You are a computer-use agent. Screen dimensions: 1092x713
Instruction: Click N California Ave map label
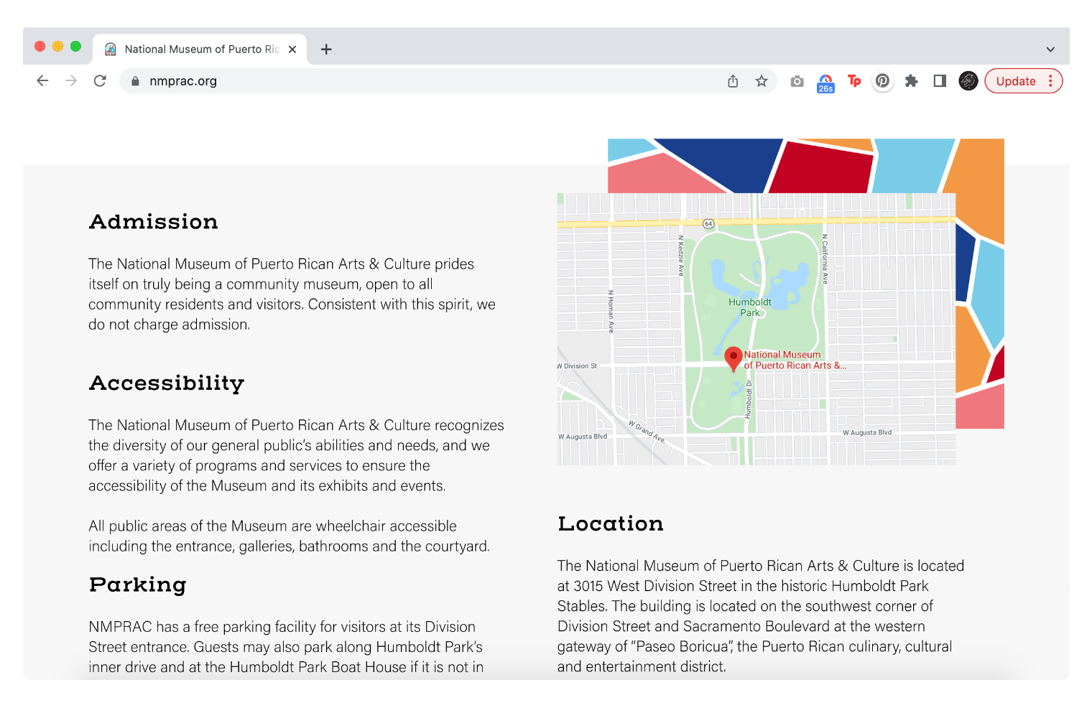click(825, 258)
